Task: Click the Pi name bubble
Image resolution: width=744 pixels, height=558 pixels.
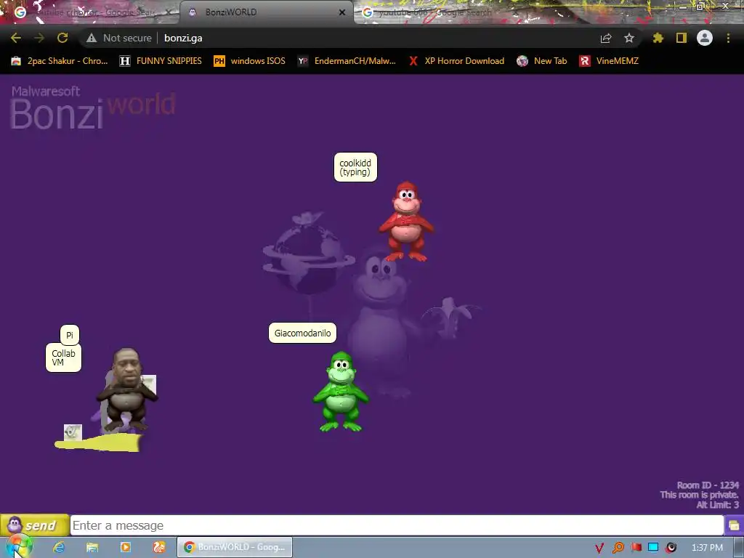Action: pyautogui.click(x=70, y=335)
